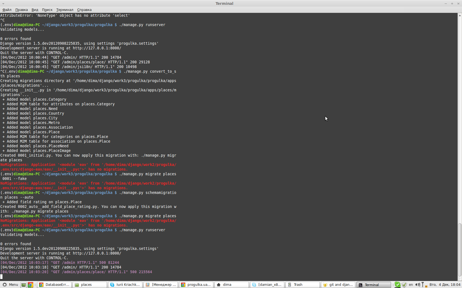This screenshot has height=288, width=462.
Task: Switch to the places folder window
Action: pos(90,285)
